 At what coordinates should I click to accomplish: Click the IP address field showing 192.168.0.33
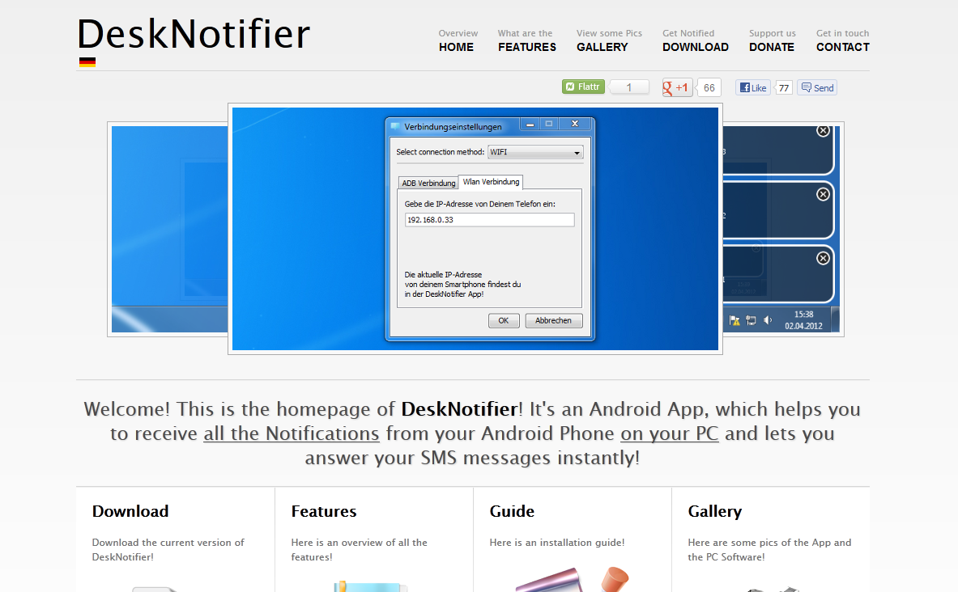point(489,220)
